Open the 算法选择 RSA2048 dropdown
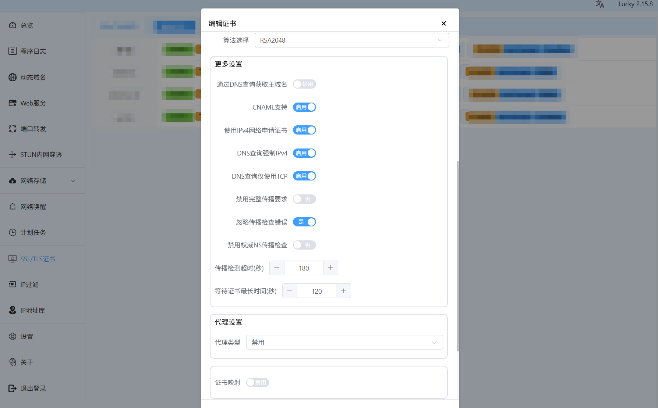Screen dimensions: 658x408 tap(351, 40)
